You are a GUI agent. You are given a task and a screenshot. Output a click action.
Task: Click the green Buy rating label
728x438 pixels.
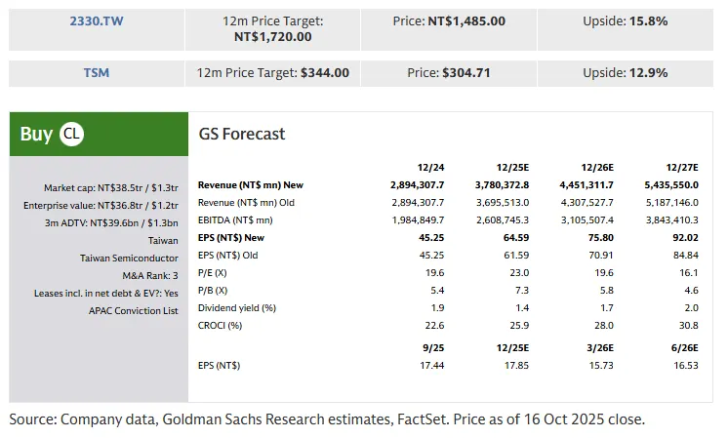(x=37, y=134)
